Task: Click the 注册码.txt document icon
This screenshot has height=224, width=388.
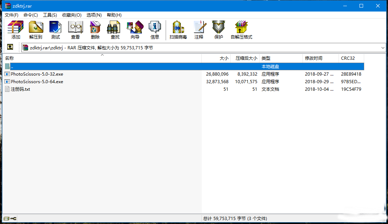Action: [8, 89]
